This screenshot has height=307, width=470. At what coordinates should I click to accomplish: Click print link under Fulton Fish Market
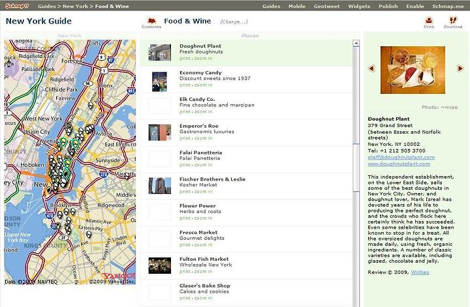185,272
